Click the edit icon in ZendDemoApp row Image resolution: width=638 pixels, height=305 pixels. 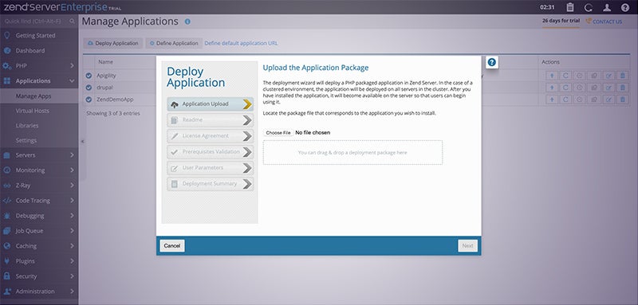tap(608, 99)
